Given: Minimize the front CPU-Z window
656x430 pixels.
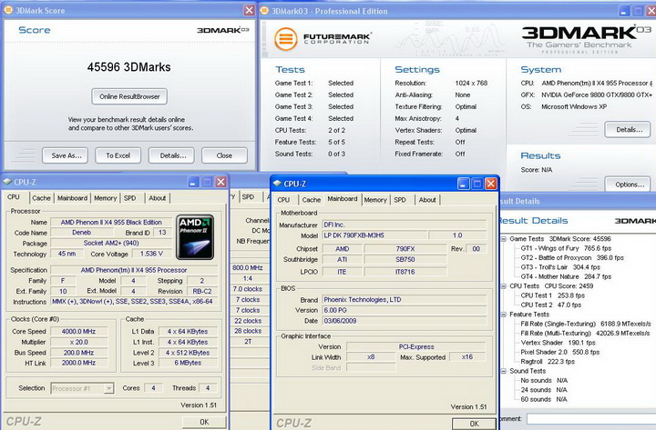Looking at the screenshot, I should 463,184.
